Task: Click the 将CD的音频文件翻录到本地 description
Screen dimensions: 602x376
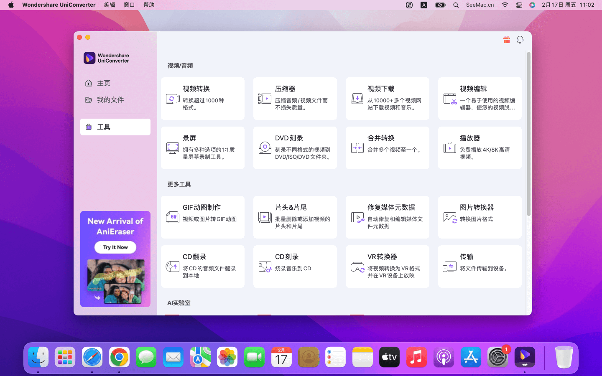Action: [209, 272]
